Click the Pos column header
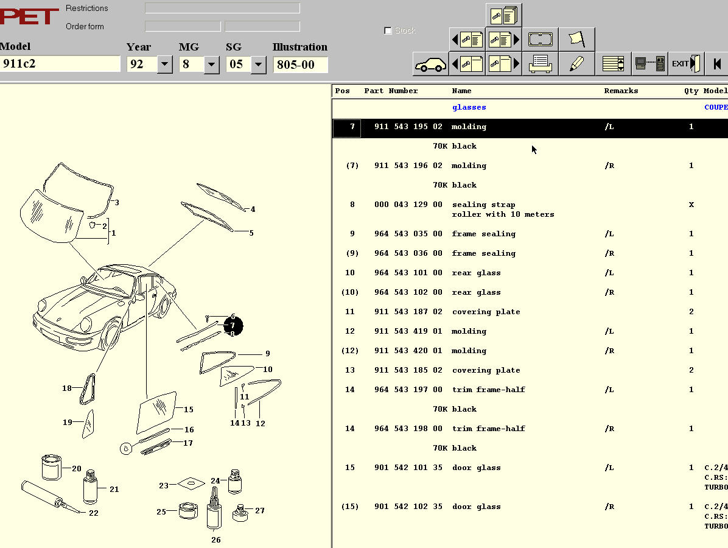The height and width of the screenshot is (548, 728). click(x=343, y=91)
